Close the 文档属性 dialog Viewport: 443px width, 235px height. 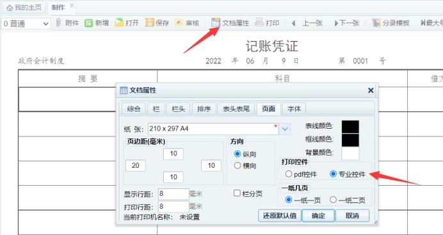click(x=371, y=90)
